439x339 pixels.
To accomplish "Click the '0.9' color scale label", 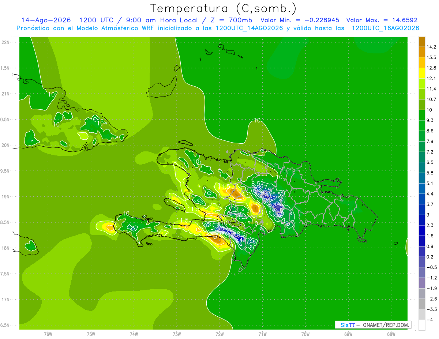I will coord(430,246).
